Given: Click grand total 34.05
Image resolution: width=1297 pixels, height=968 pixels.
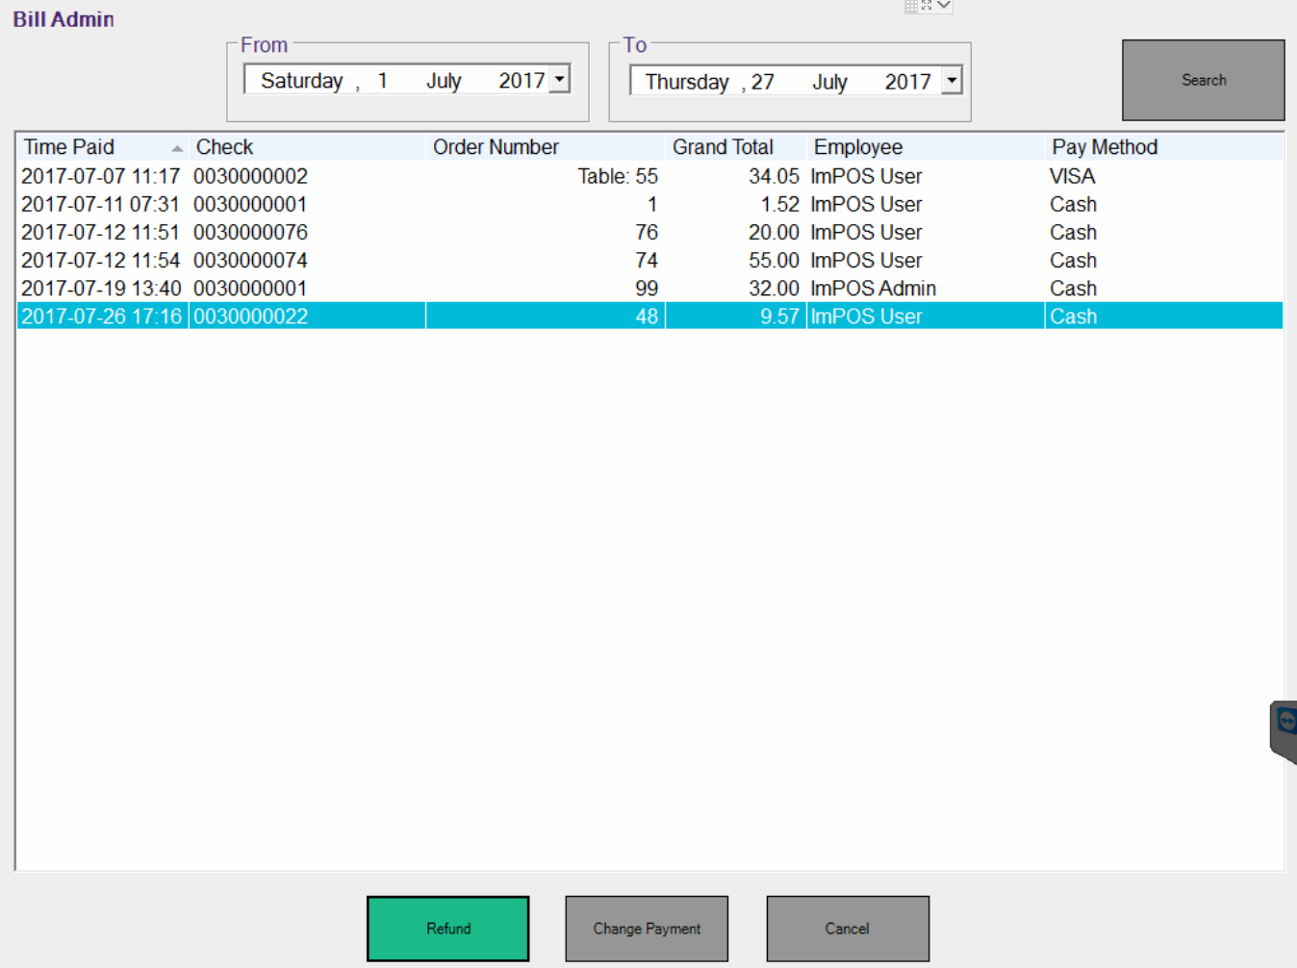Looking at the screenshot, I should pyautogui.click(x=774, y=176).
